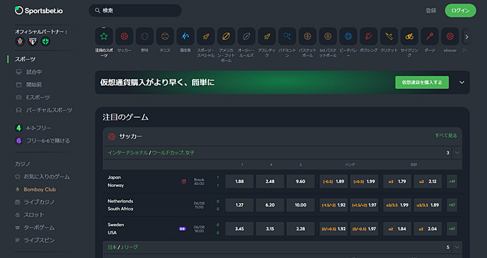Open the see all (すべて見る) link for soccer
This screenshot has width=487, height=258.
[x=446, y=136]
